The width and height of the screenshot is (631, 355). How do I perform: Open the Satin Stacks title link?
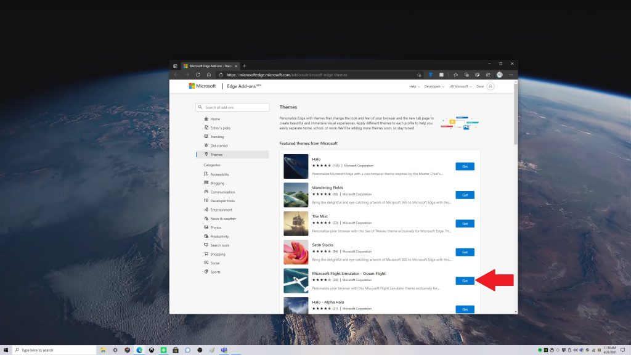(322, 245)
